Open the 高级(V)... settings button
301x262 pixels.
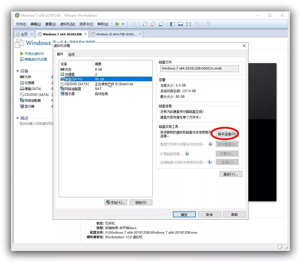[x=231, y=174]
